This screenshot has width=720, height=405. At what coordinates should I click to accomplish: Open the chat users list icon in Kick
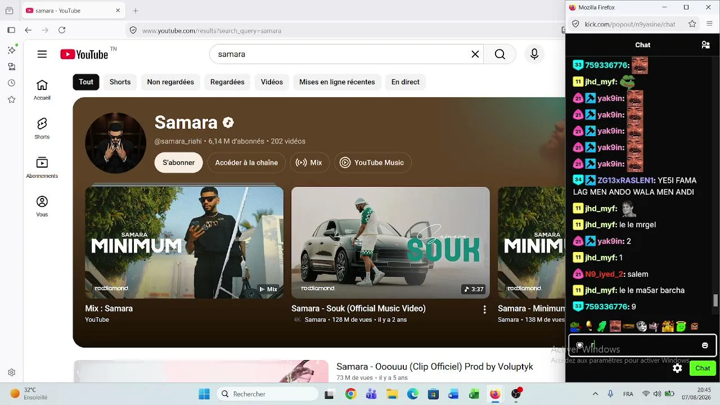[x=705, y=45]
